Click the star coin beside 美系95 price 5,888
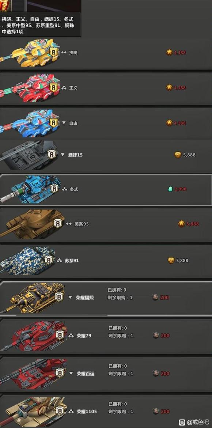Image resolution: width=212 pixels, height=428 pixels. click(x=181, y=224)
